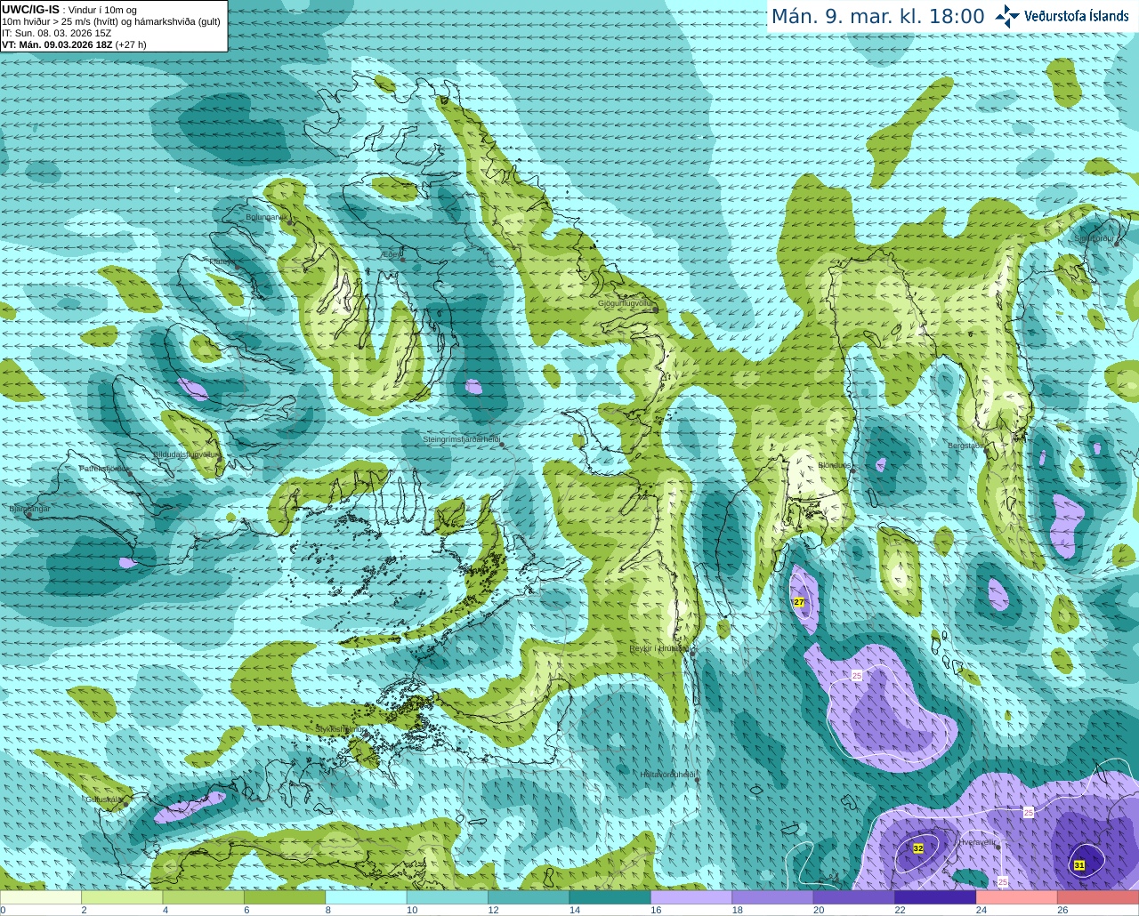The width and height of the screenshot is (1139, 916).
Task: Click the legend scale number 8
Action: [x=328, y=910]
